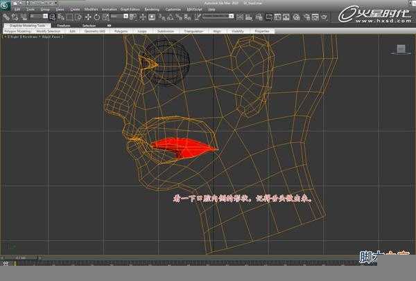Open the Properties ribbon panel
The width and height of the screenshot is (416, 281).
point(262,31)
